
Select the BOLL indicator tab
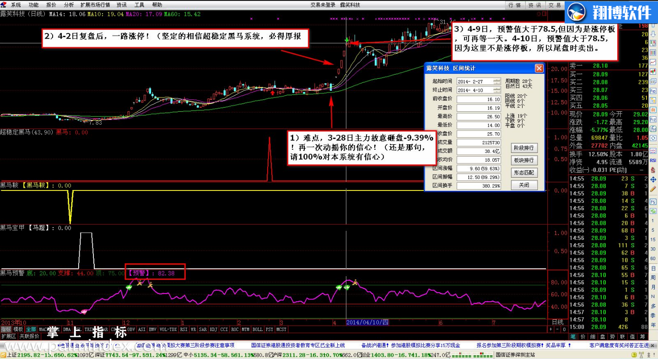tap(258, 329)
